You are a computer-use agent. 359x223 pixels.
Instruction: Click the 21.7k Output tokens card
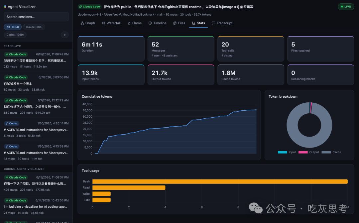point(181,75)
